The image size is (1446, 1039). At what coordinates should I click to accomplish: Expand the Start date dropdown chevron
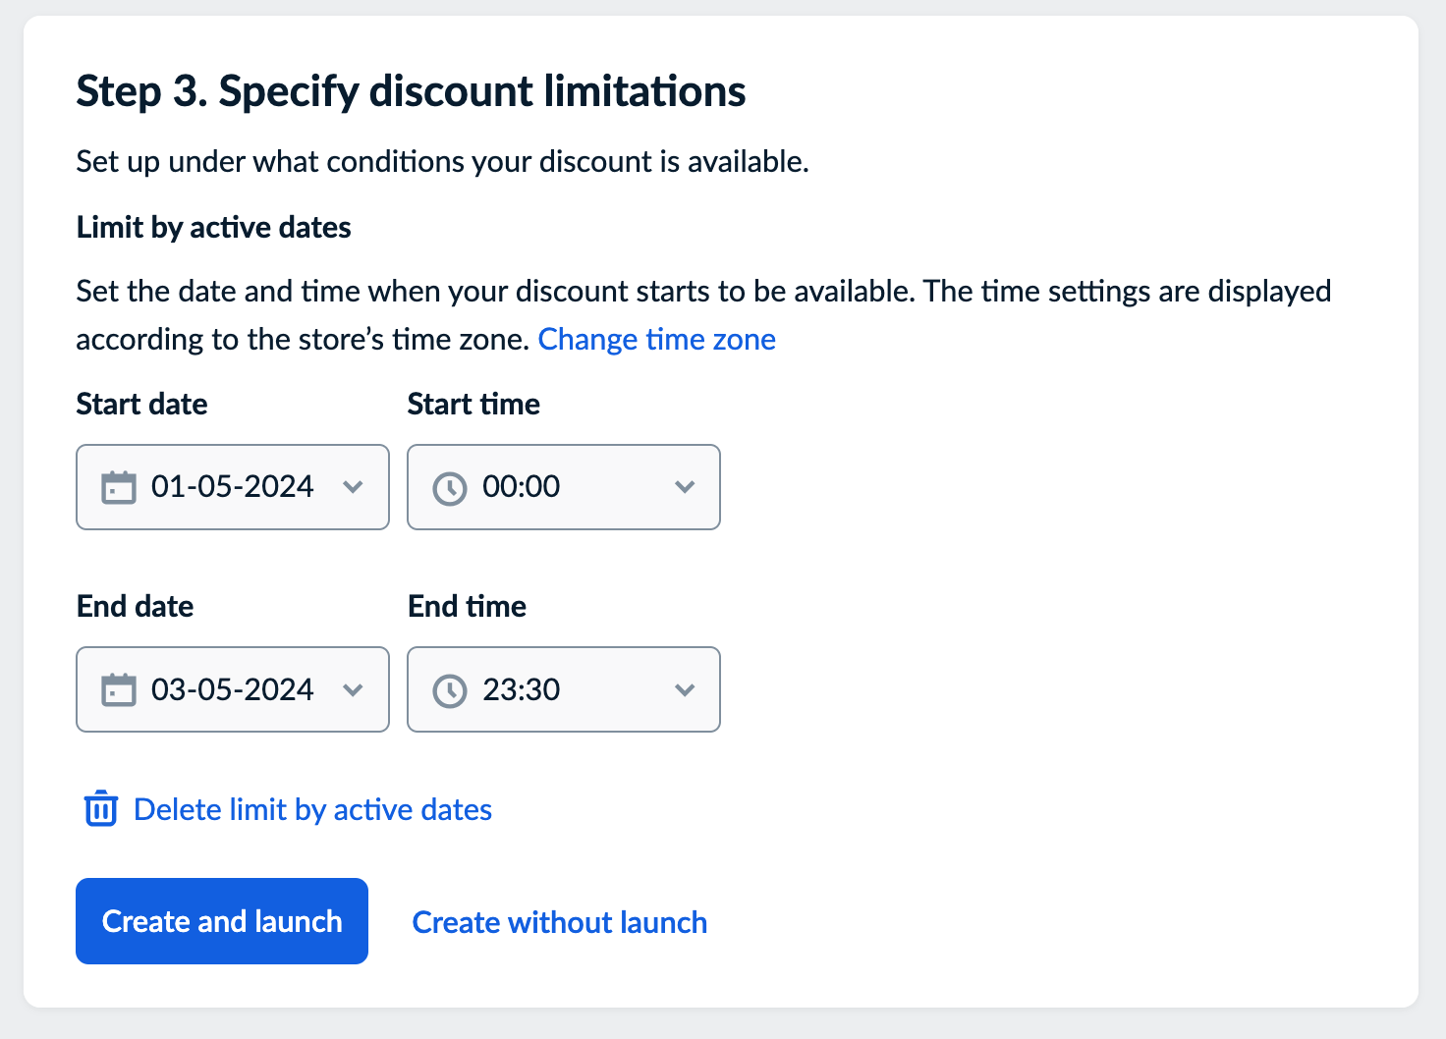click(x=354, y=487)
